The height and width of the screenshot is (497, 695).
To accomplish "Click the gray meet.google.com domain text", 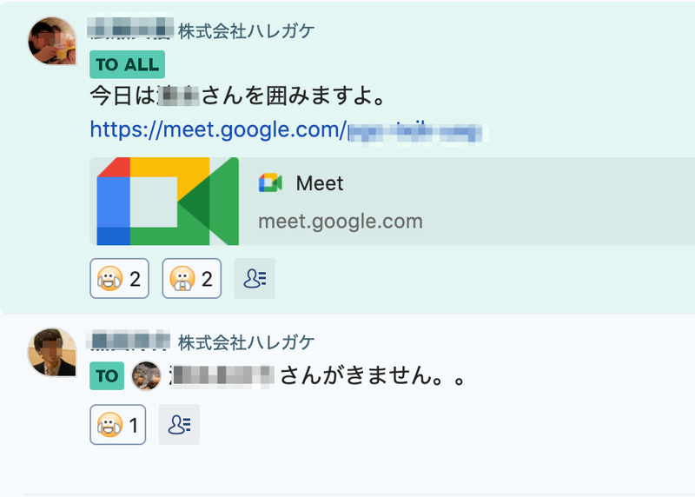I will pos(341,222).
